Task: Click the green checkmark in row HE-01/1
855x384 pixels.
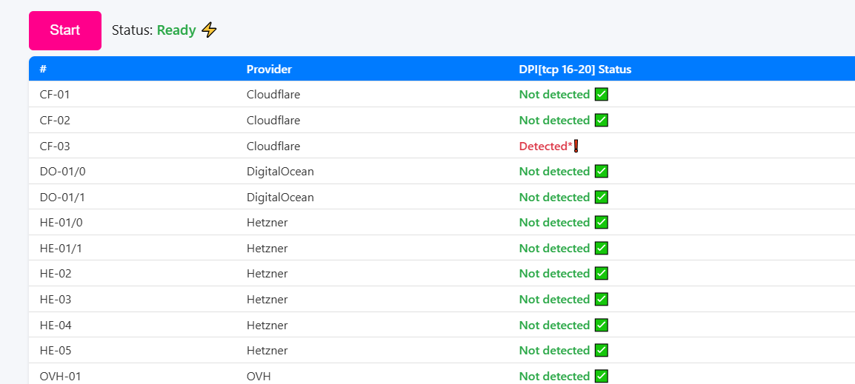Action: (602, 248)
